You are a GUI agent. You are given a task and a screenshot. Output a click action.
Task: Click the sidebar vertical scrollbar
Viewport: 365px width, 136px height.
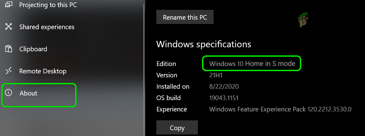(144, 68)
